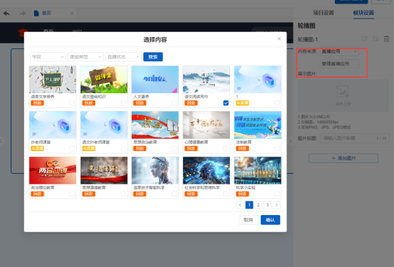394x267 pixels.
Task: Click the carousel next arrow beside the canvas
Action: 291,141
